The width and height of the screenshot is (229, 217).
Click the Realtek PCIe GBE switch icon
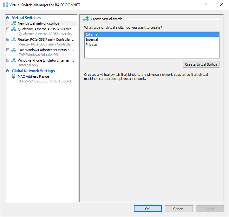pyautogui.click(x=14, y=39)
